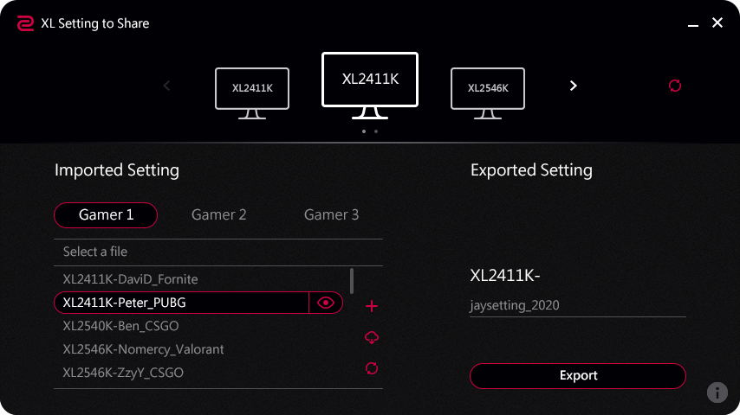
Task: Show previous monitors with left chevron
Action: pyautogui.click(x=167, y=86)
